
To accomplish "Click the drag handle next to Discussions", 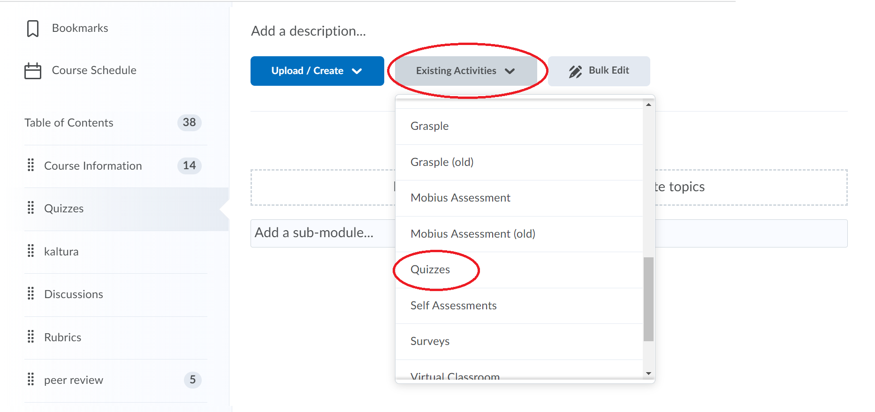I will (31, 294).
